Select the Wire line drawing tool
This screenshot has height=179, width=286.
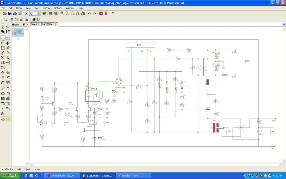[x=3, y=88]
